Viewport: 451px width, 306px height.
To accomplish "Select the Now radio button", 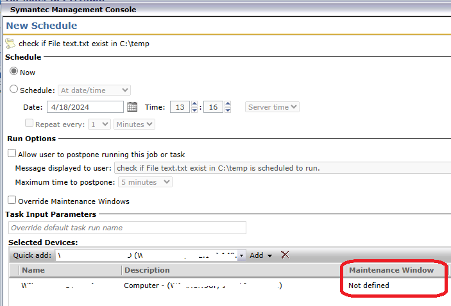I will 13,72.
